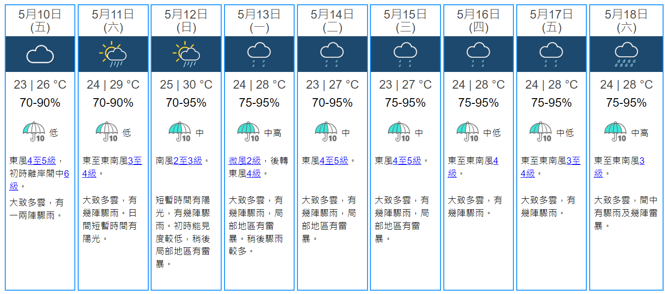This screenshot has height=294, width=665.
Task: Click the sunny-with-showers icon for May 11
Action: (113, 54)
